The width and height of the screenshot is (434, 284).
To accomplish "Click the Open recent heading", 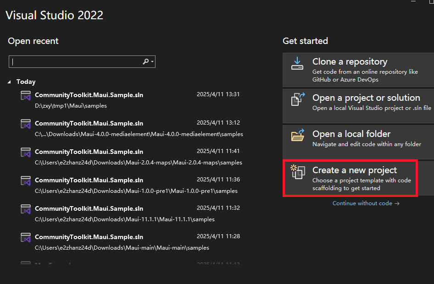I will click(33, 41).
